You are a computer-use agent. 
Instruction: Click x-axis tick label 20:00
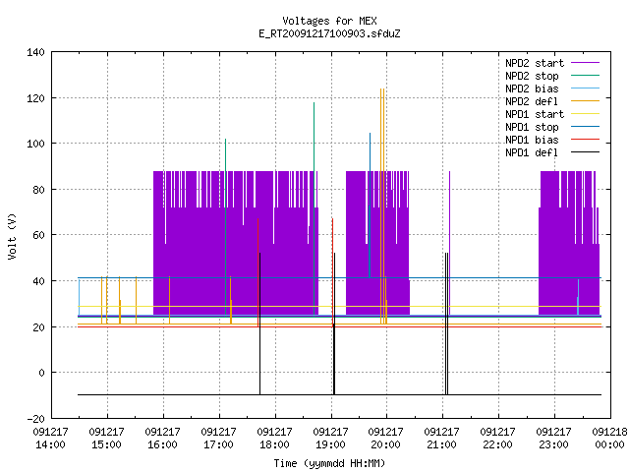(386, 444)
